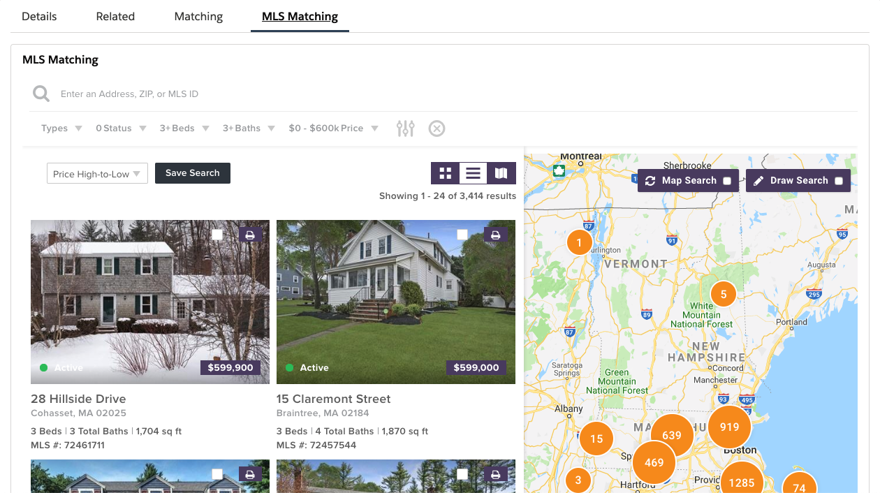The height and width of the screenshot is (493, 880).
Task: Switch to the Details tab
Action: coord(39,16)
